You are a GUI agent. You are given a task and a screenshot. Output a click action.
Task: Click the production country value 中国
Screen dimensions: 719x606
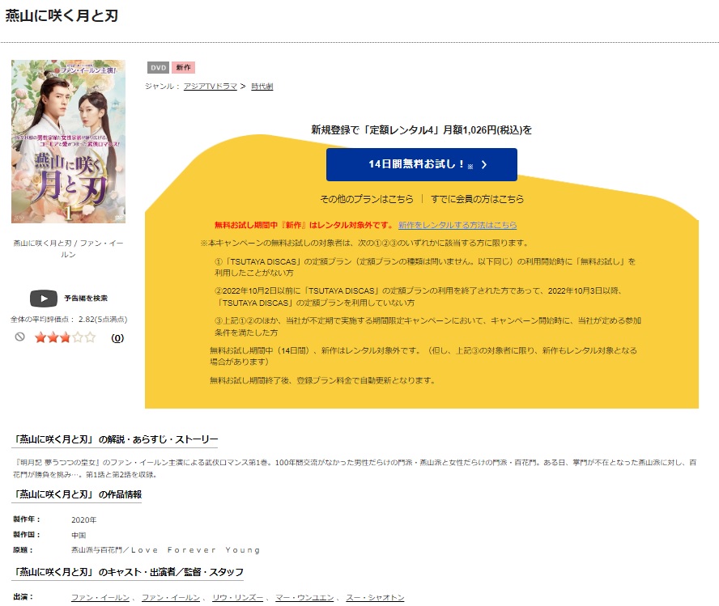79,535
